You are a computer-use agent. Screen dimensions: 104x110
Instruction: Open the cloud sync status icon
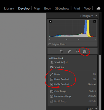[98, 8]
